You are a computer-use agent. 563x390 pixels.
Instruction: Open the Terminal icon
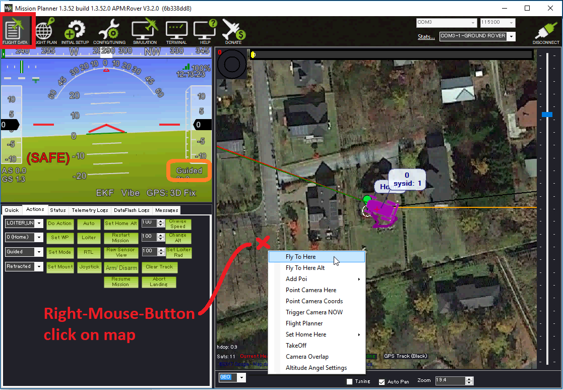176,31
